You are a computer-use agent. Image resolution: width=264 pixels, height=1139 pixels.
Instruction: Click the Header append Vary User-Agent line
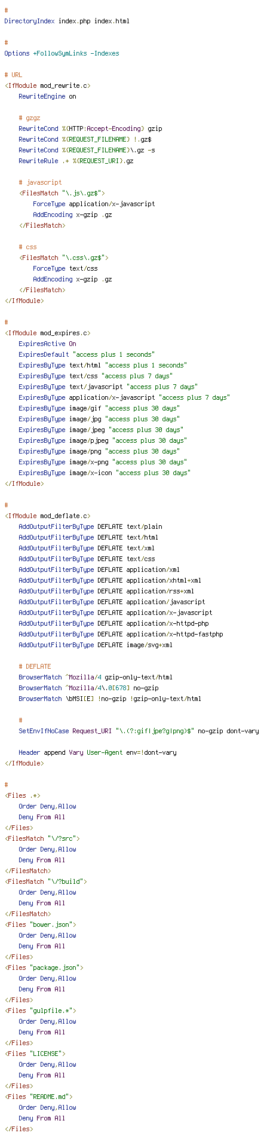[97, 752]
